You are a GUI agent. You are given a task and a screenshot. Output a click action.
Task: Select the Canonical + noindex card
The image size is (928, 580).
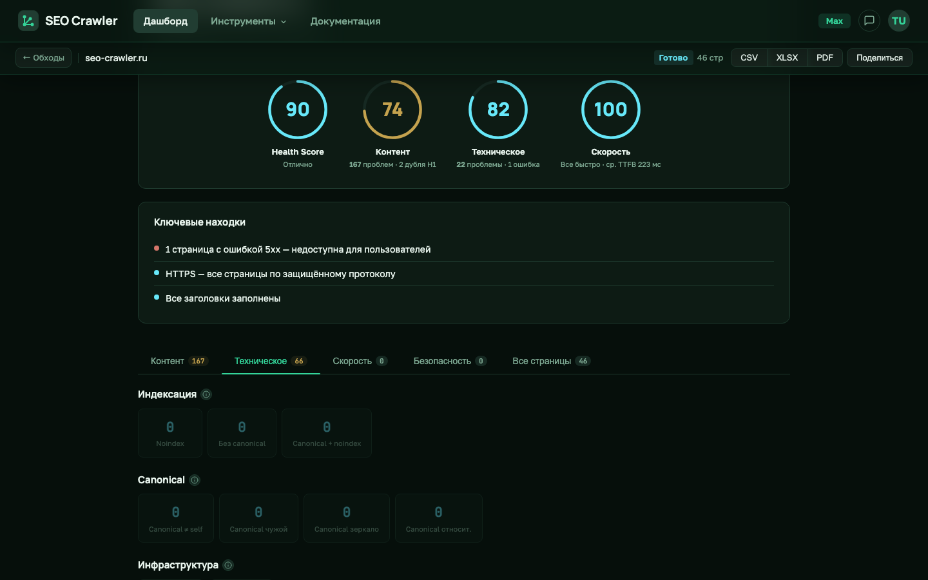point(327,433)
